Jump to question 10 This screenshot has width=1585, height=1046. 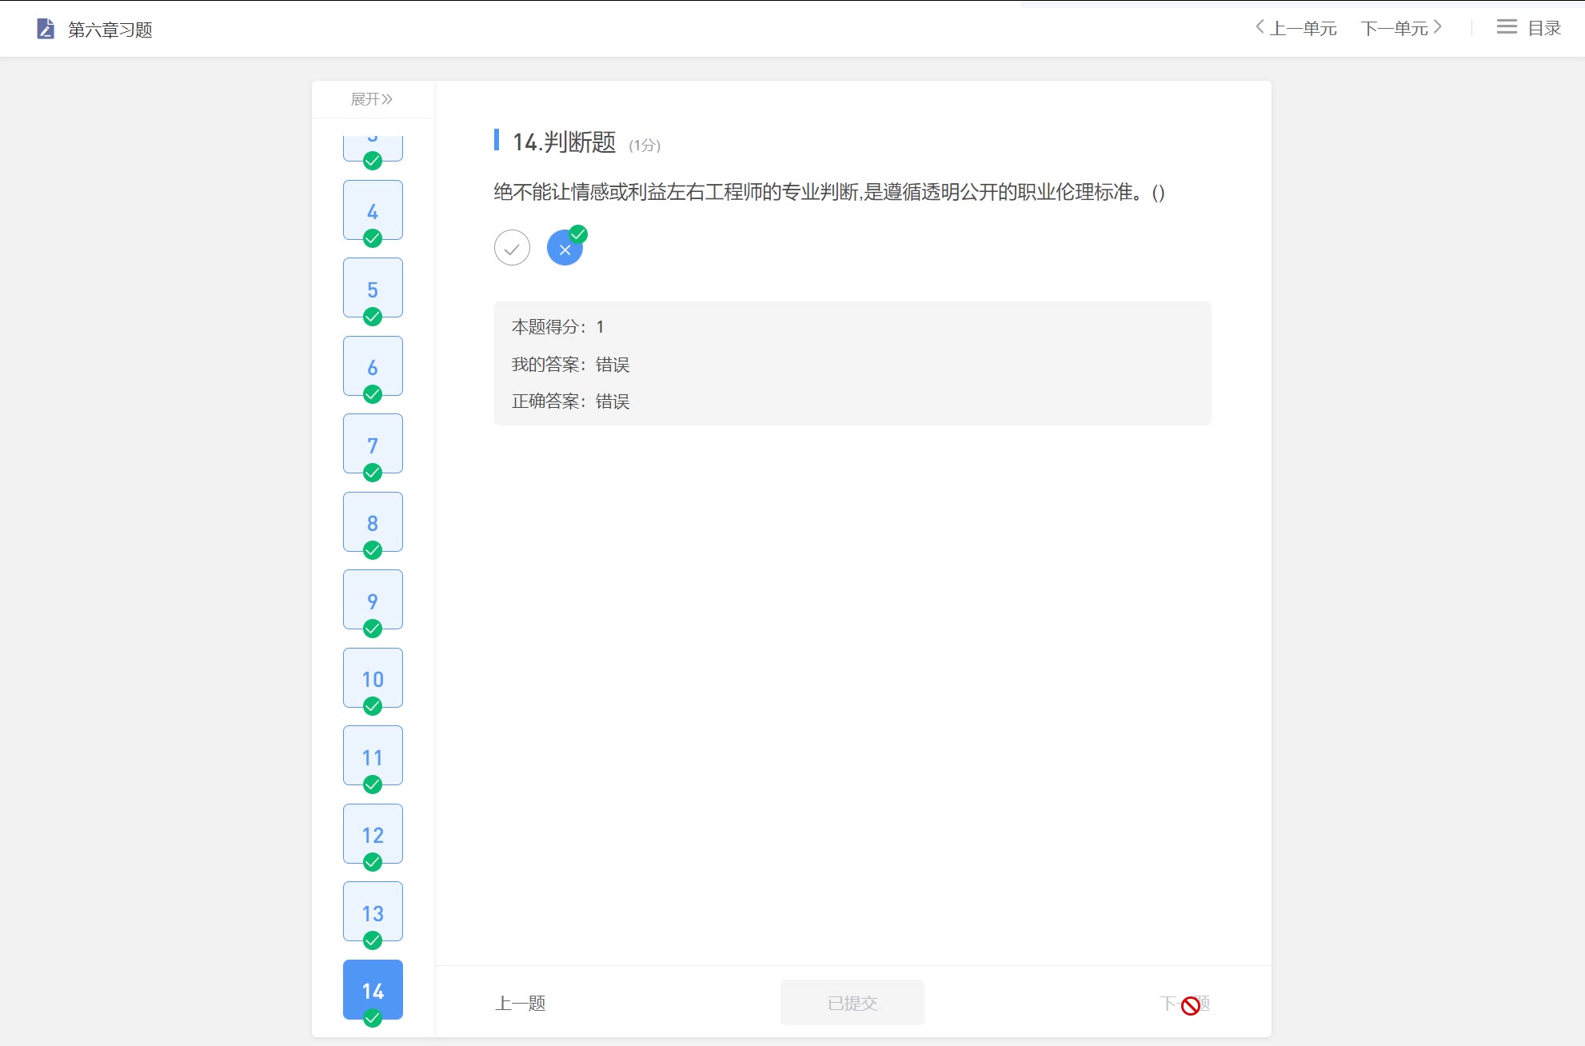pos(373,678)
